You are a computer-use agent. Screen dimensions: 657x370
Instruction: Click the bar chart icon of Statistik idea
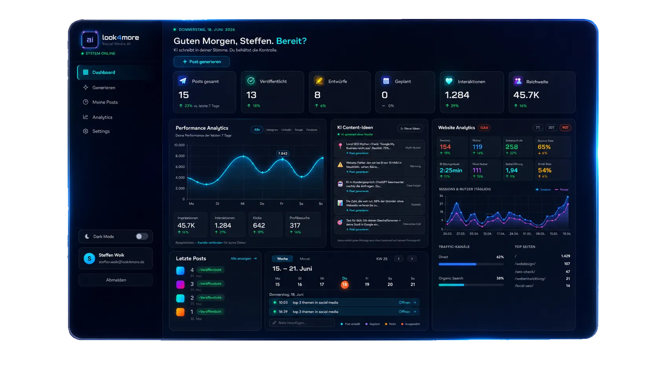pyautogui.click(x=340, y=203)
